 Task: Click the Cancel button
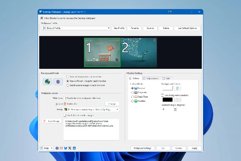coord(179,148)
